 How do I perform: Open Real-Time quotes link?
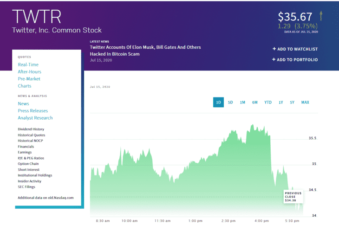point(28,64)
